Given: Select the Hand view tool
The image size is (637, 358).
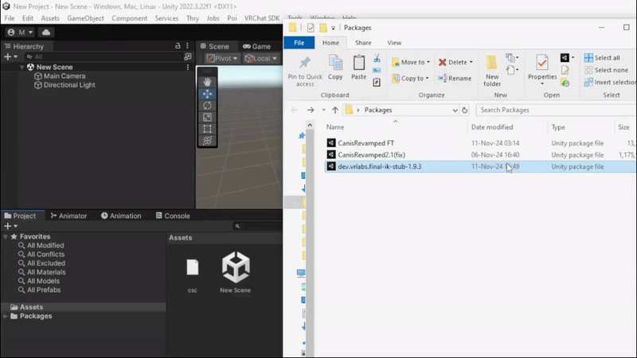Looking at the screenshot, I should [207, 82].
